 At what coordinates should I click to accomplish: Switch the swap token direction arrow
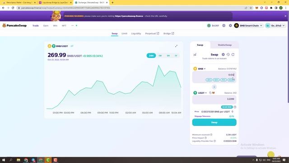[x=214, y=86]
